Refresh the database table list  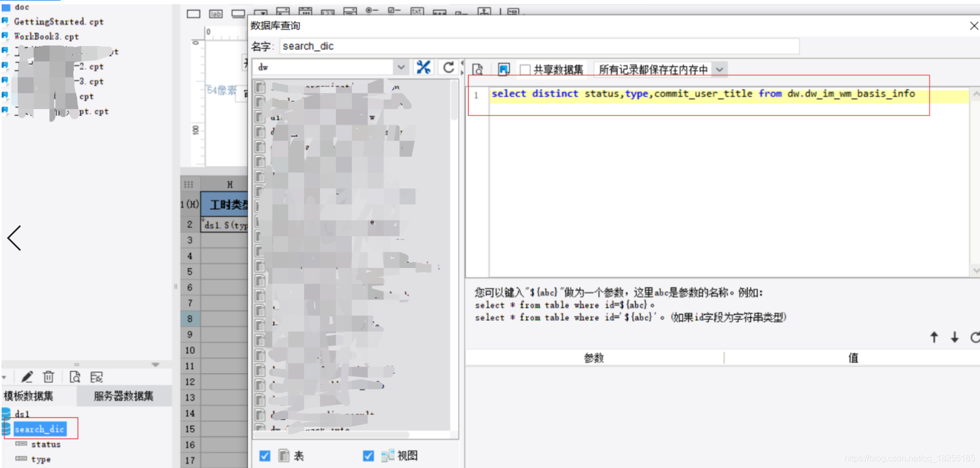point(449,67)
